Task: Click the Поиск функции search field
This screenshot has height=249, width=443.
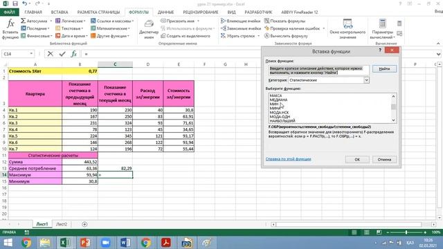Action: tap(318, 71)
